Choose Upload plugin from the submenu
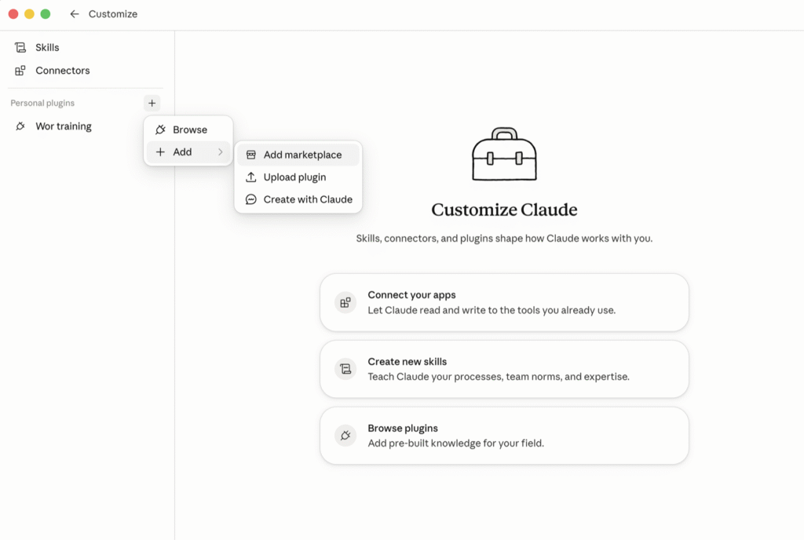804x540 pixels. 298,177
